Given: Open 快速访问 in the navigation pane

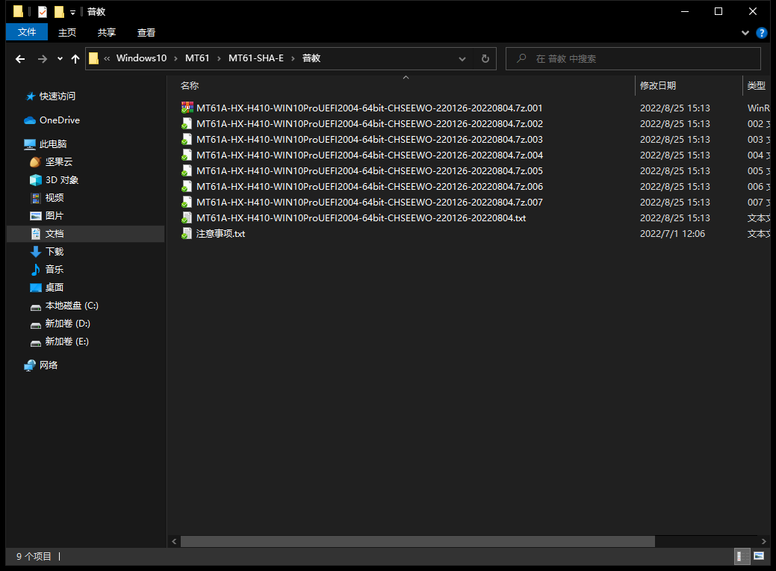Looking at the screenshot, I should [x=58, y=96].
